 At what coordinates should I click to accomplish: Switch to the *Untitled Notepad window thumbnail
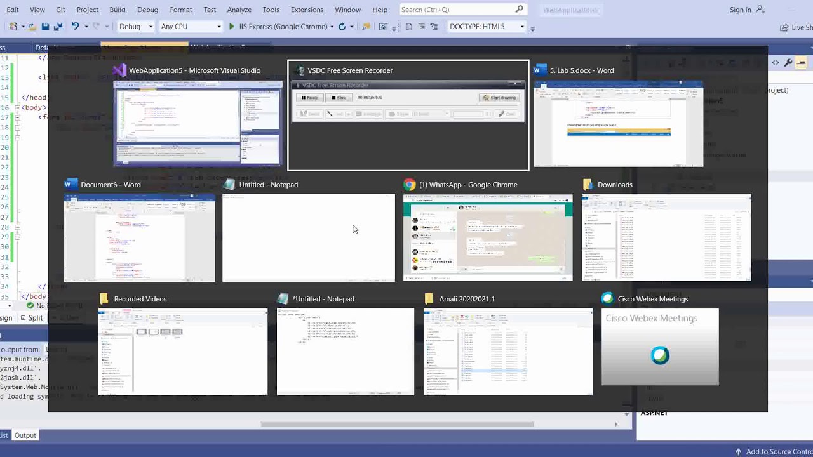pyautogui.click(x=346, y=352)
